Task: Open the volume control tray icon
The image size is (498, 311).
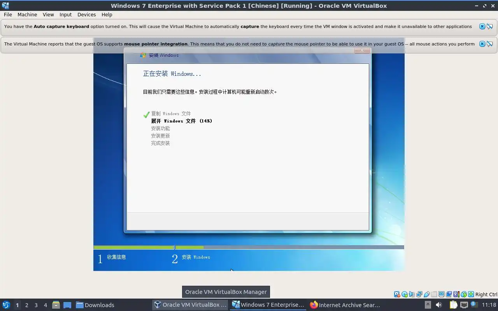Action: point(439,305)
